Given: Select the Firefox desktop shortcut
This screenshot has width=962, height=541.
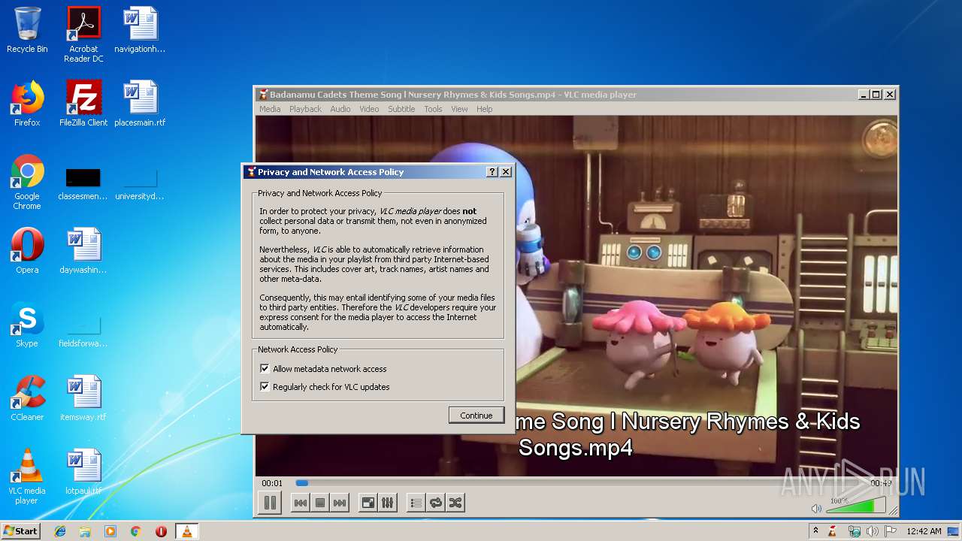Looking at the screenshot, I should (x=27, y=104).
